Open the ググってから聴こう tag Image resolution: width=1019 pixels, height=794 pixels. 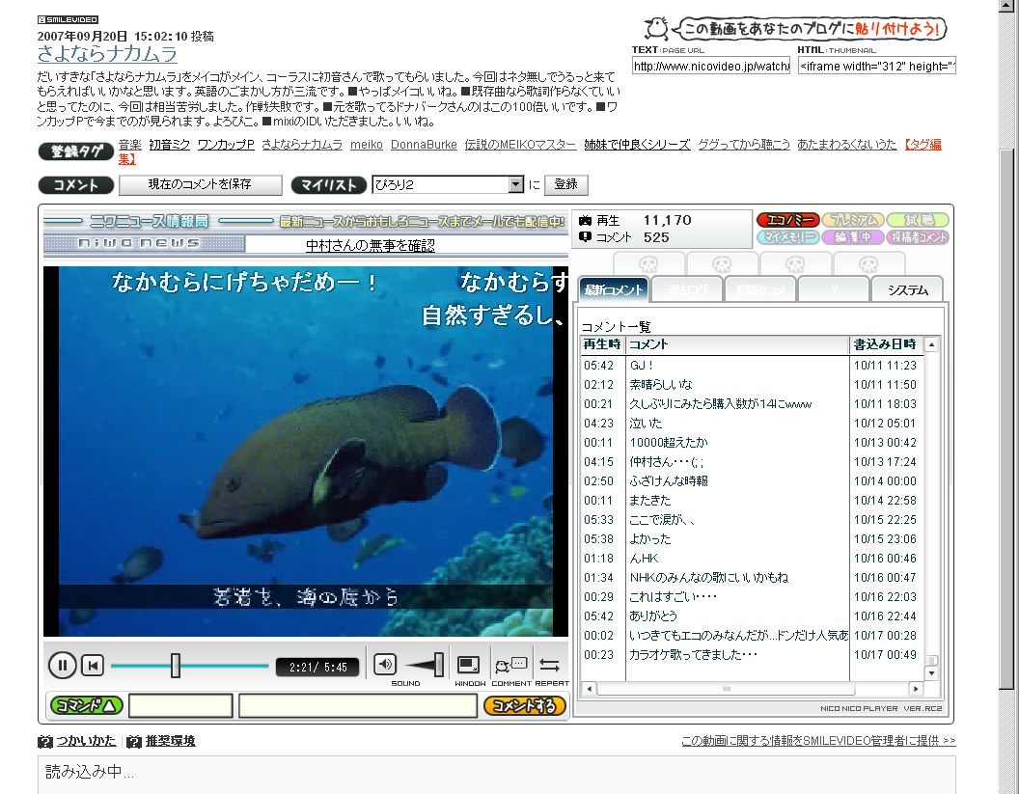[744, 145]
